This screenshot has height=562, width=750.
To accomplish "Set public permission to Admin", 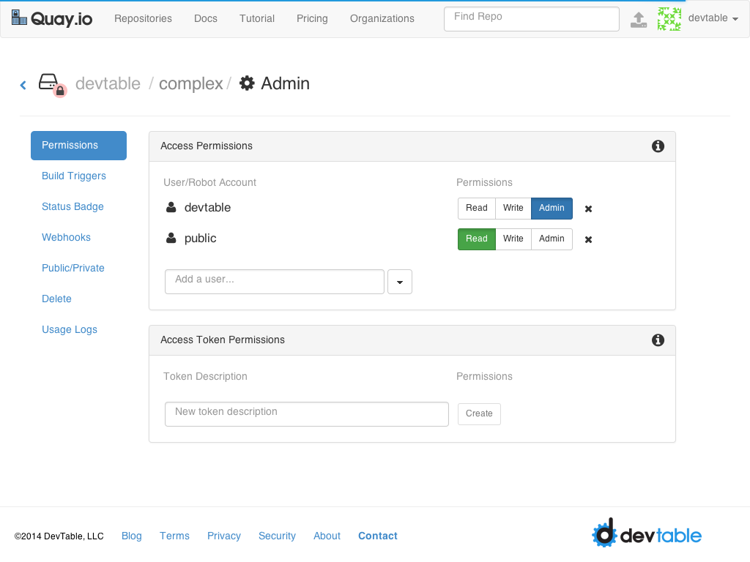I will click(552, 239).
